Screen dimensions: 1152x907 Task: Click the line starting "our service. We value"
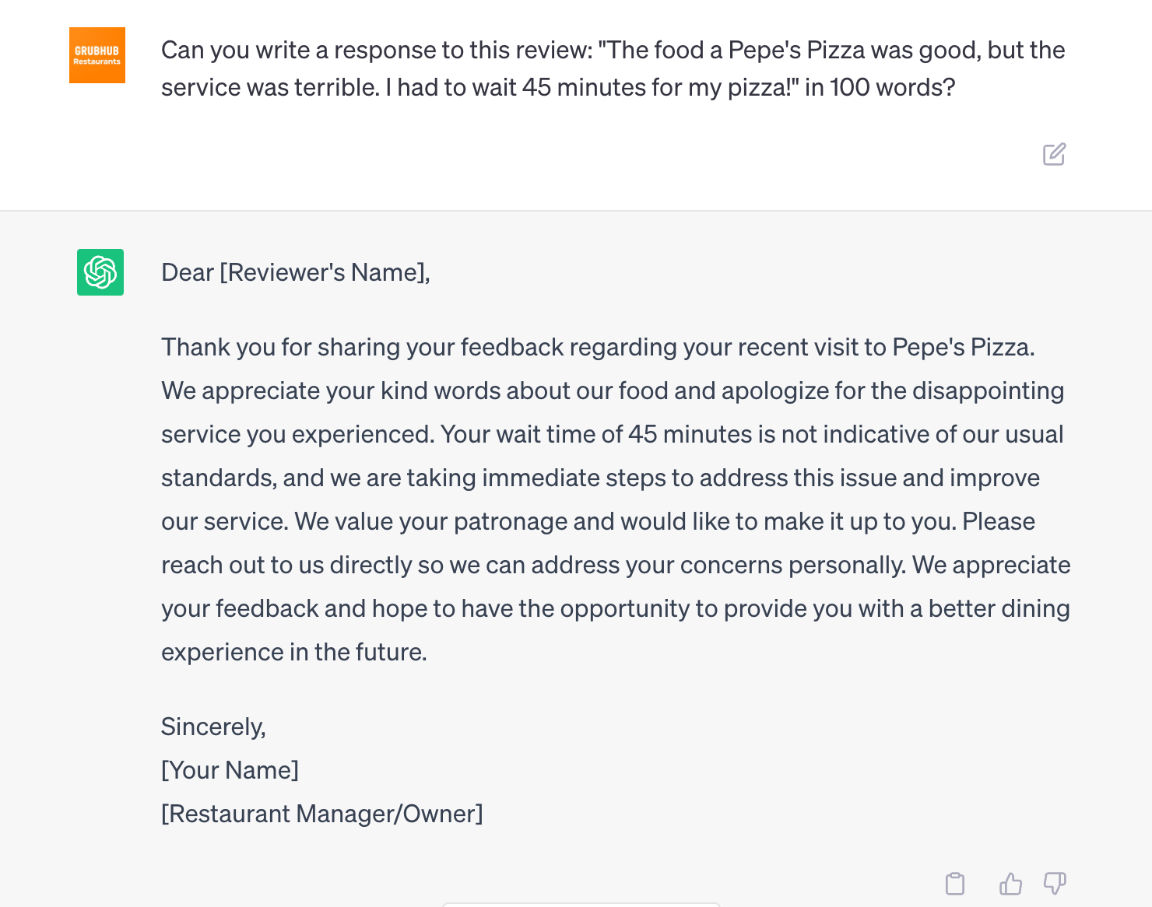point(598,521)
